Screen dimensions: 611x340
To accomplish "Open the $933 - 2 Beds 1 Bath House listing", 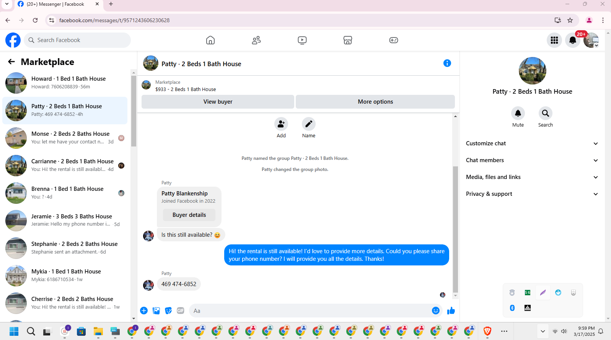I will (x=186, y=89).
